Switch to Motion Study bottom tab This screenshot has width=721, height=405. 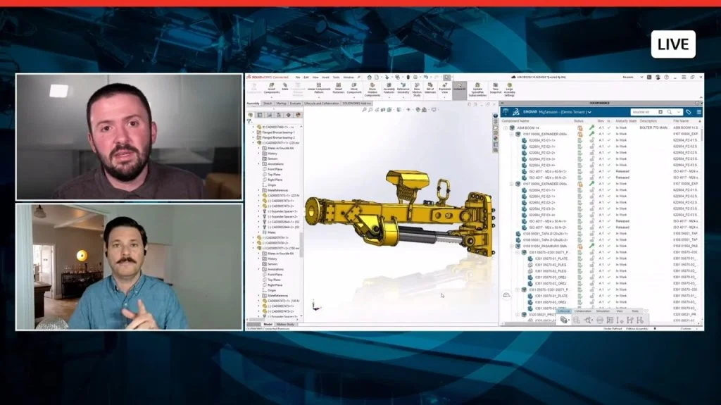285,325
